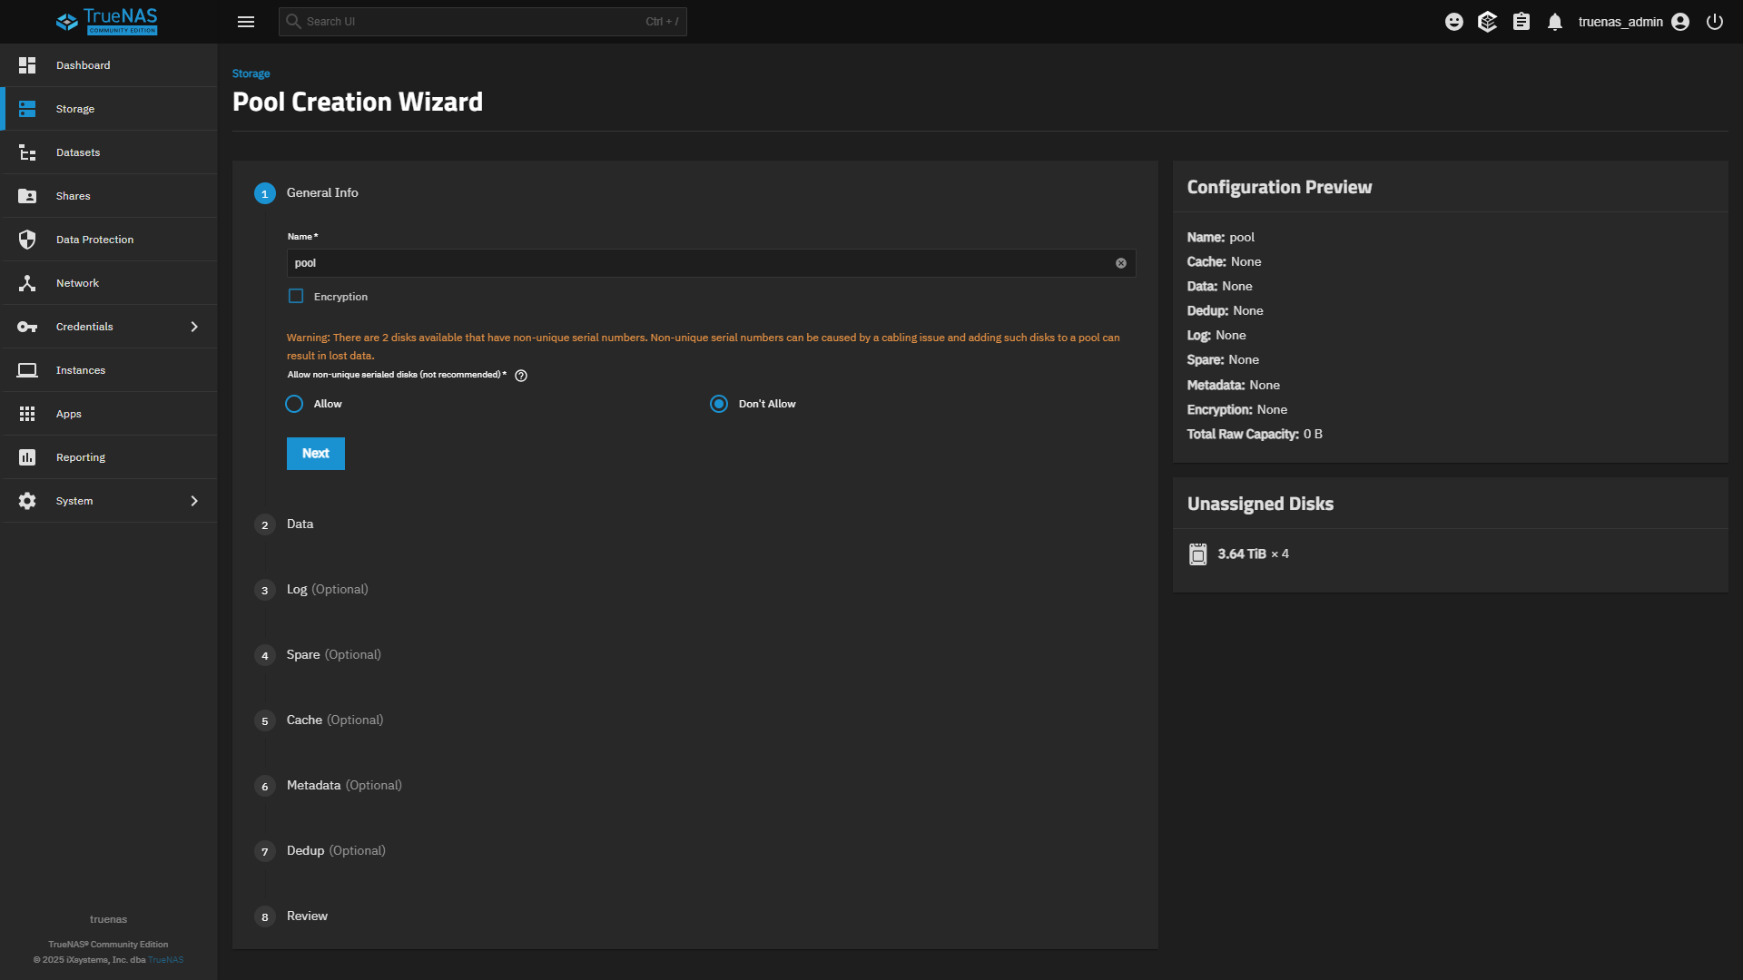The image size is (1743, 980).
Task: Enable the Encryption checkbox
Action: [x=296, y=297]
